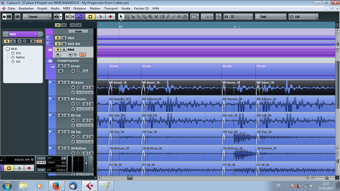Choose the Erase tool
The height and width of the screenshot is (191, 340).
[x=144, y=17]
